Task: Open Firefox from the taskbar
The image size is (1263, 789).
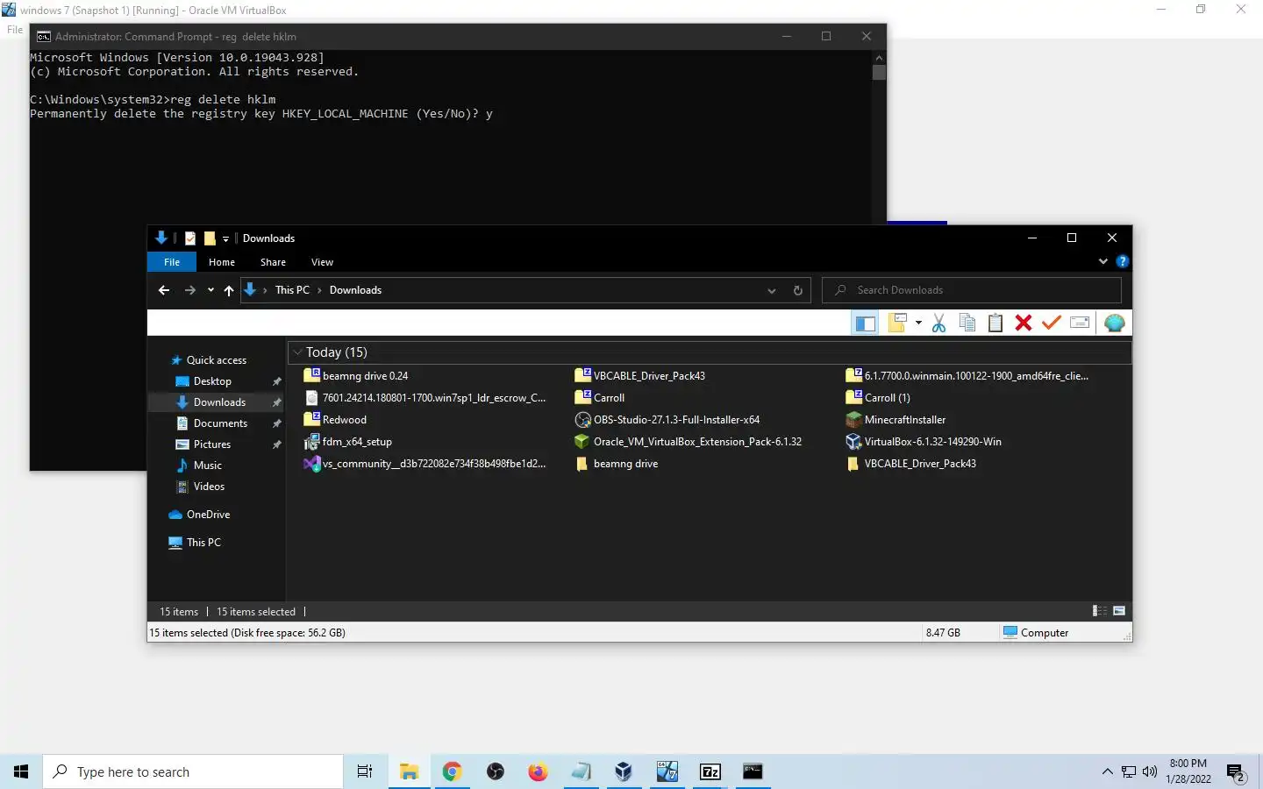Action: pyautogui.click(x=538, y=771)
